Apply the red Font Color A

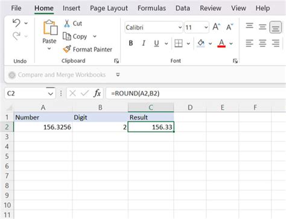221,43
